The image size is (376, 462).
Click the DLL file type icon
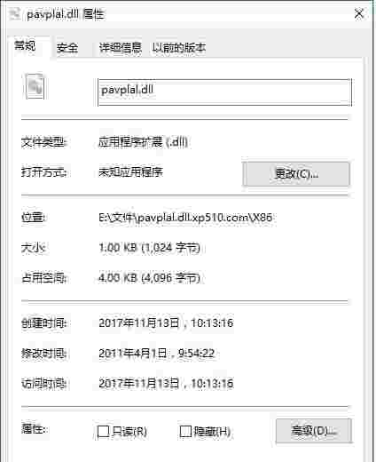35,86
